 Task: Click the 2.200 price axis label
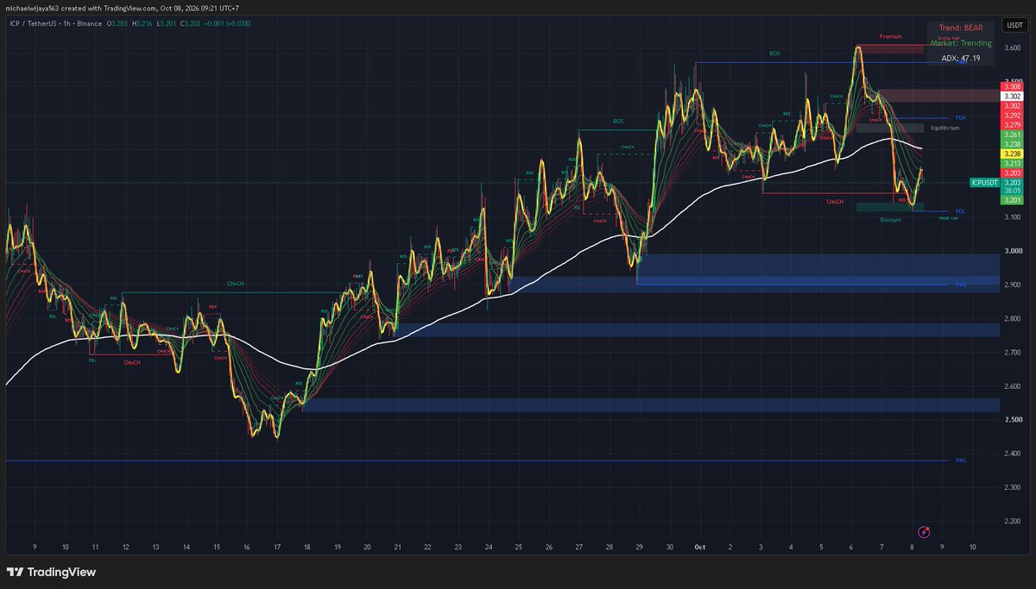pyautogui.click(x=1012, y=522)
